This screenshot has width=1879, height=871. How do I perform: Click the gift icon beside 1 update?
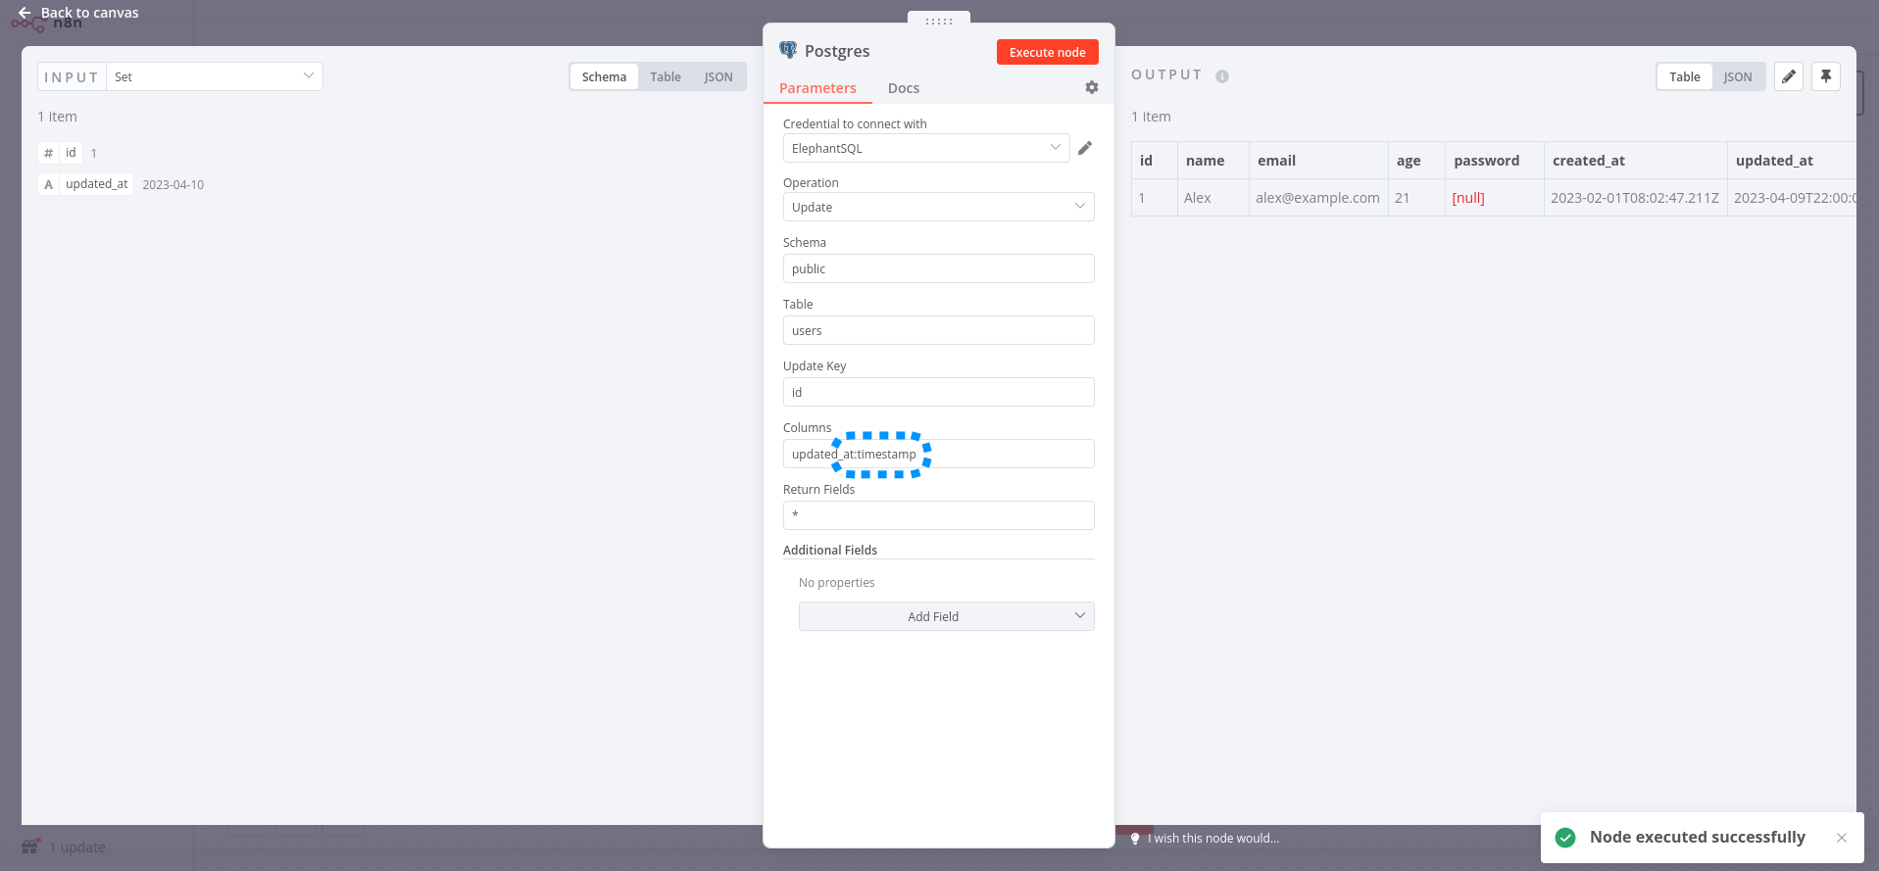pyautogui.click(x=30, y=847)
